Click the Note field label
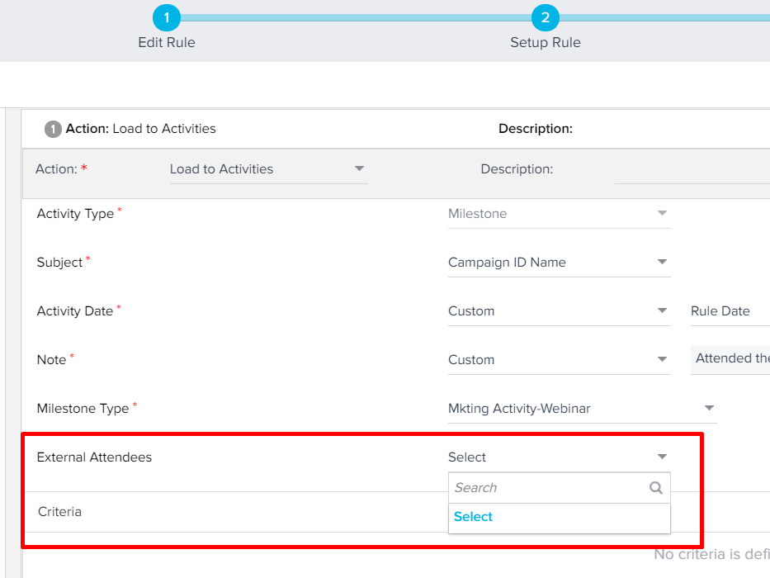 tap(51, 360)
